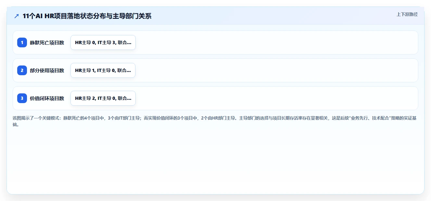The height and width of the screenshot is (201, 431).
Task: Select the 价值闭环项目数 label
Action: coord(47,98)
